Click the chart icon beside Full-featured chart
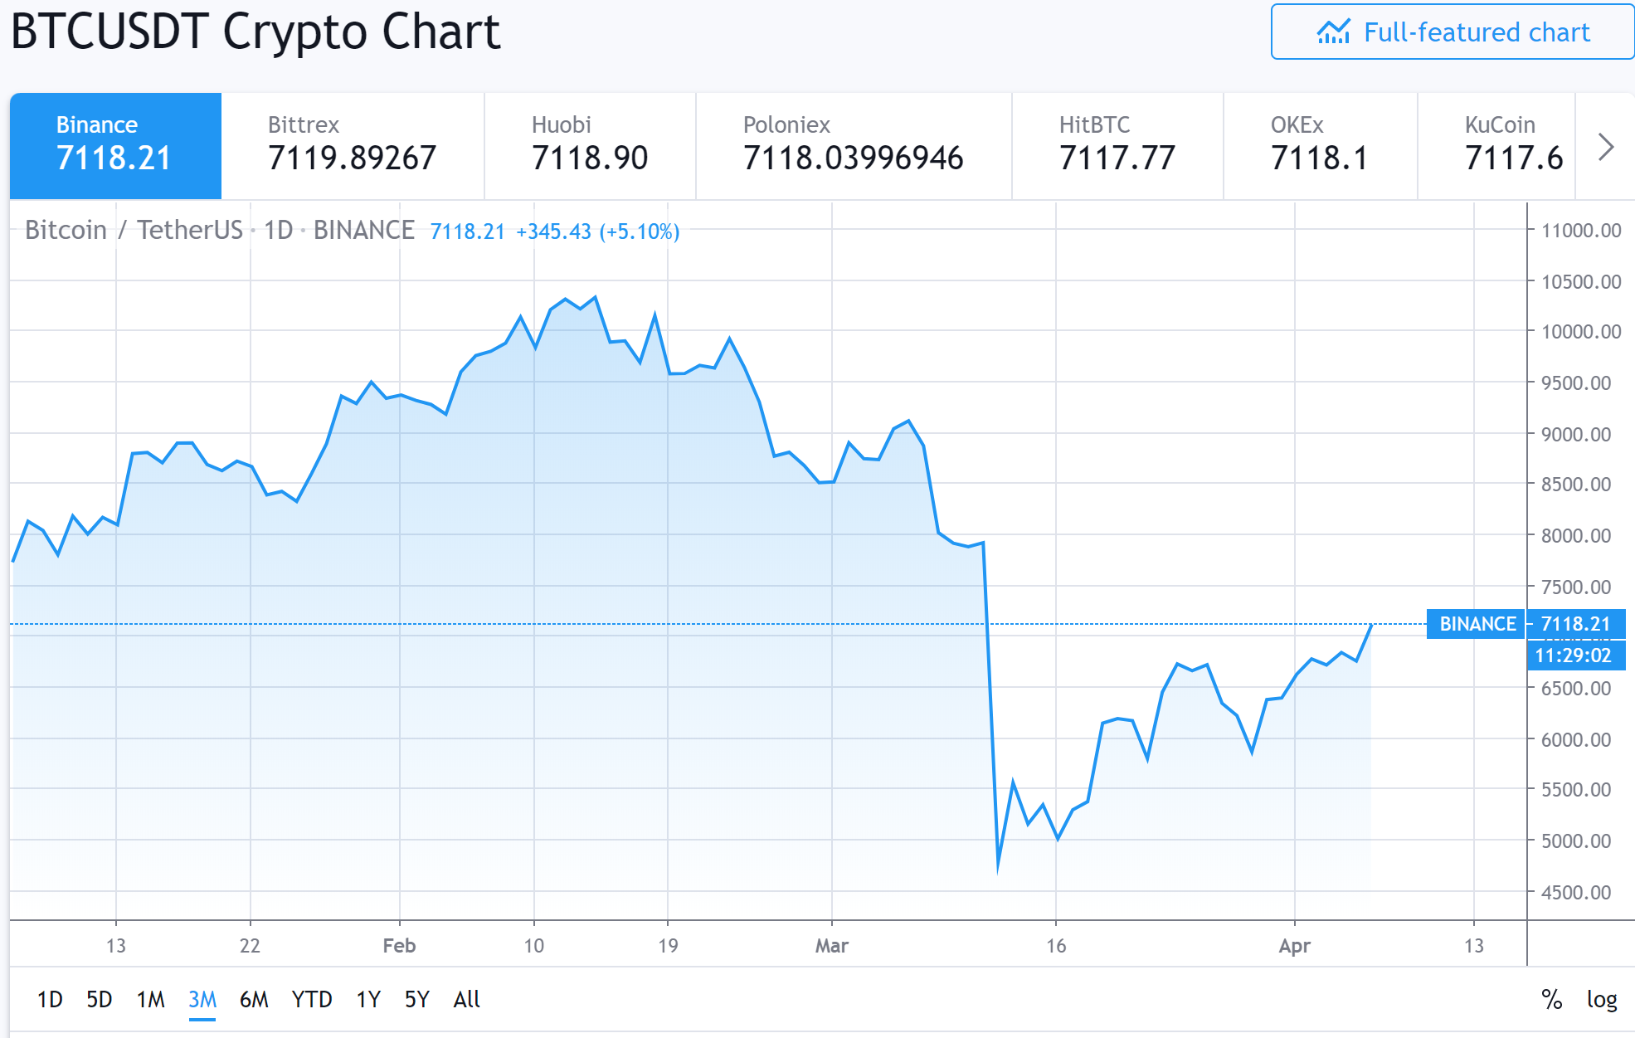 click(1333, 32)
